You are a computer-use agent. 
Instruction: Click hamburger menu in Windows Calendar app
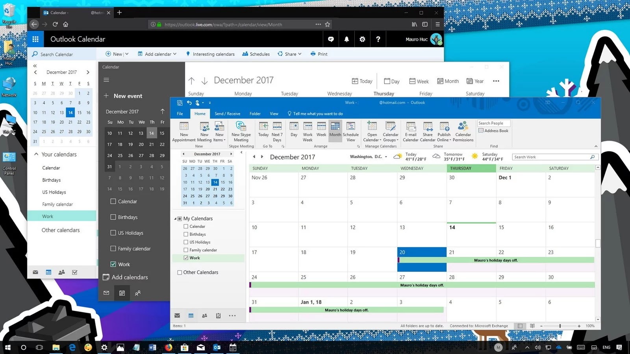(x=106, y=80)
